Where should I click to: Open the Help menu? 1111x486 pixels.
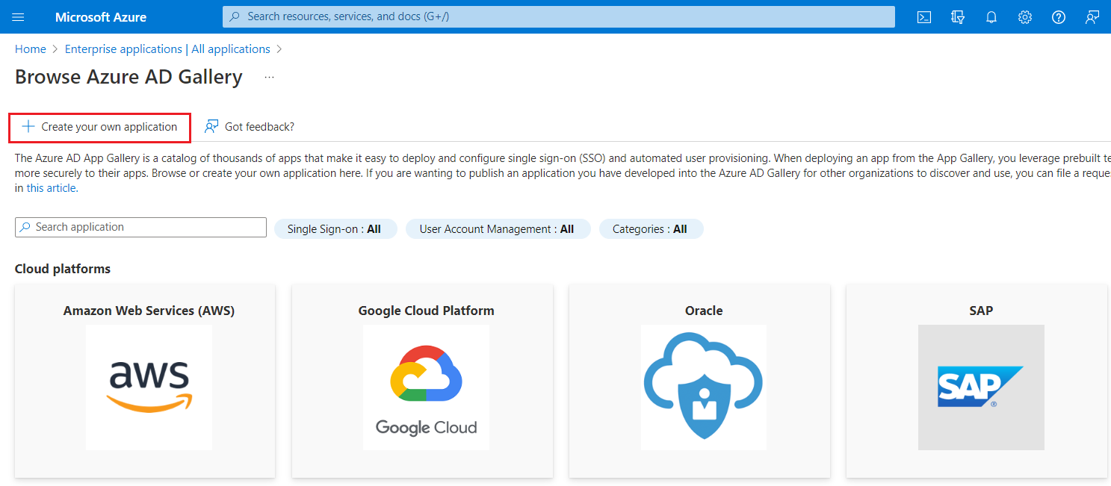1058,16
